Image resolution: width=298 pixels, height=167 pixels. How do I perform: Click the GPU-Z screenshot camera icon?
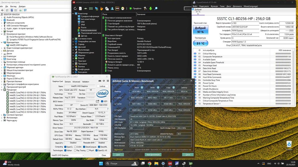pos(100,81)
